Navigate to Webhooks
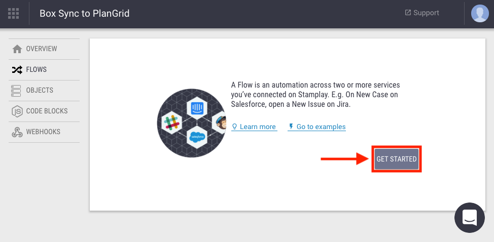Viewport: 494px width, 242px height. click(x=44, y=132)
